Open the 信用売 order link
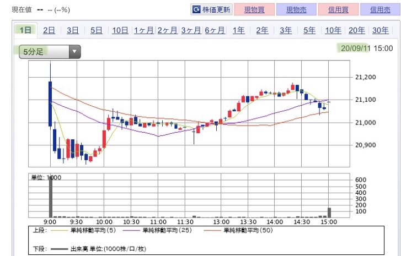Image resolution: width=401 pixels, height=256 pixels. (x=380, y=9)
